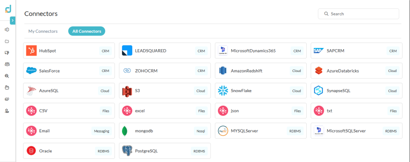This screenshot has width=410, height=162.
Task: Click the app logo at top left
Action: tap(8, 8)
